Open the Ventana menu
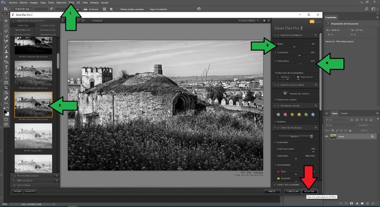Image resolution: width=380 pixels, height=207 pixels. pos(95,2)
